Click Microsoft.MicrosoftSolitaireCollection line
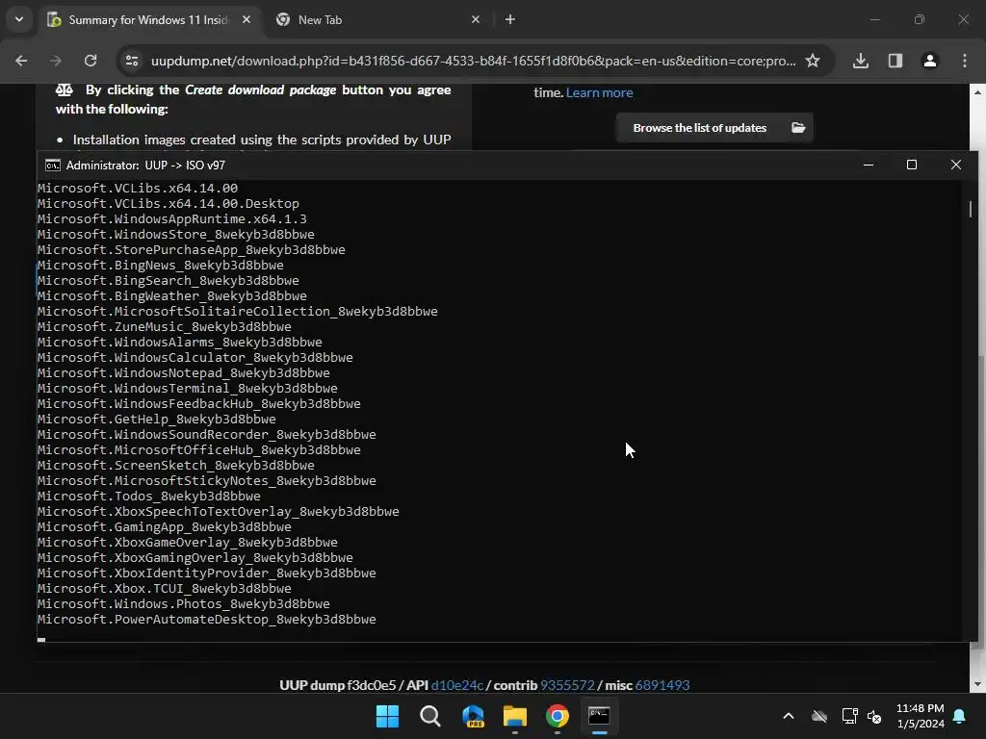Image resolution: width=986 pixels, height=739 pixels. pos(237,311)
